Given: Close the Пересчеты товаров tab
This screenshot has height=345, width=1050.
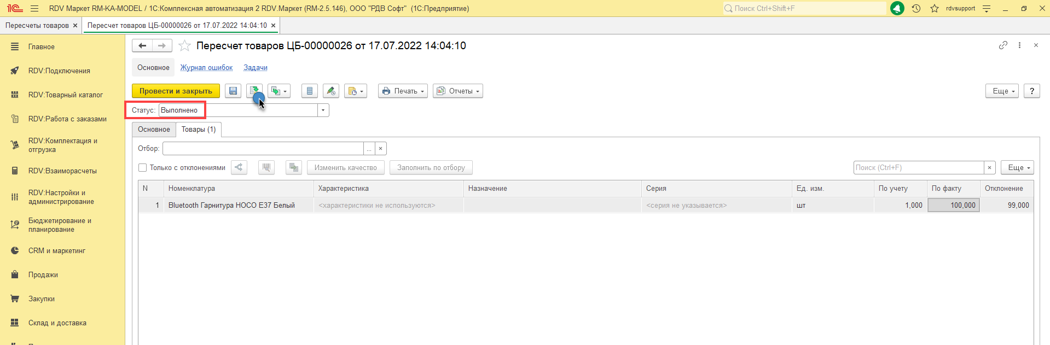Looking at the screenshot, I should (x=76, y=26).
